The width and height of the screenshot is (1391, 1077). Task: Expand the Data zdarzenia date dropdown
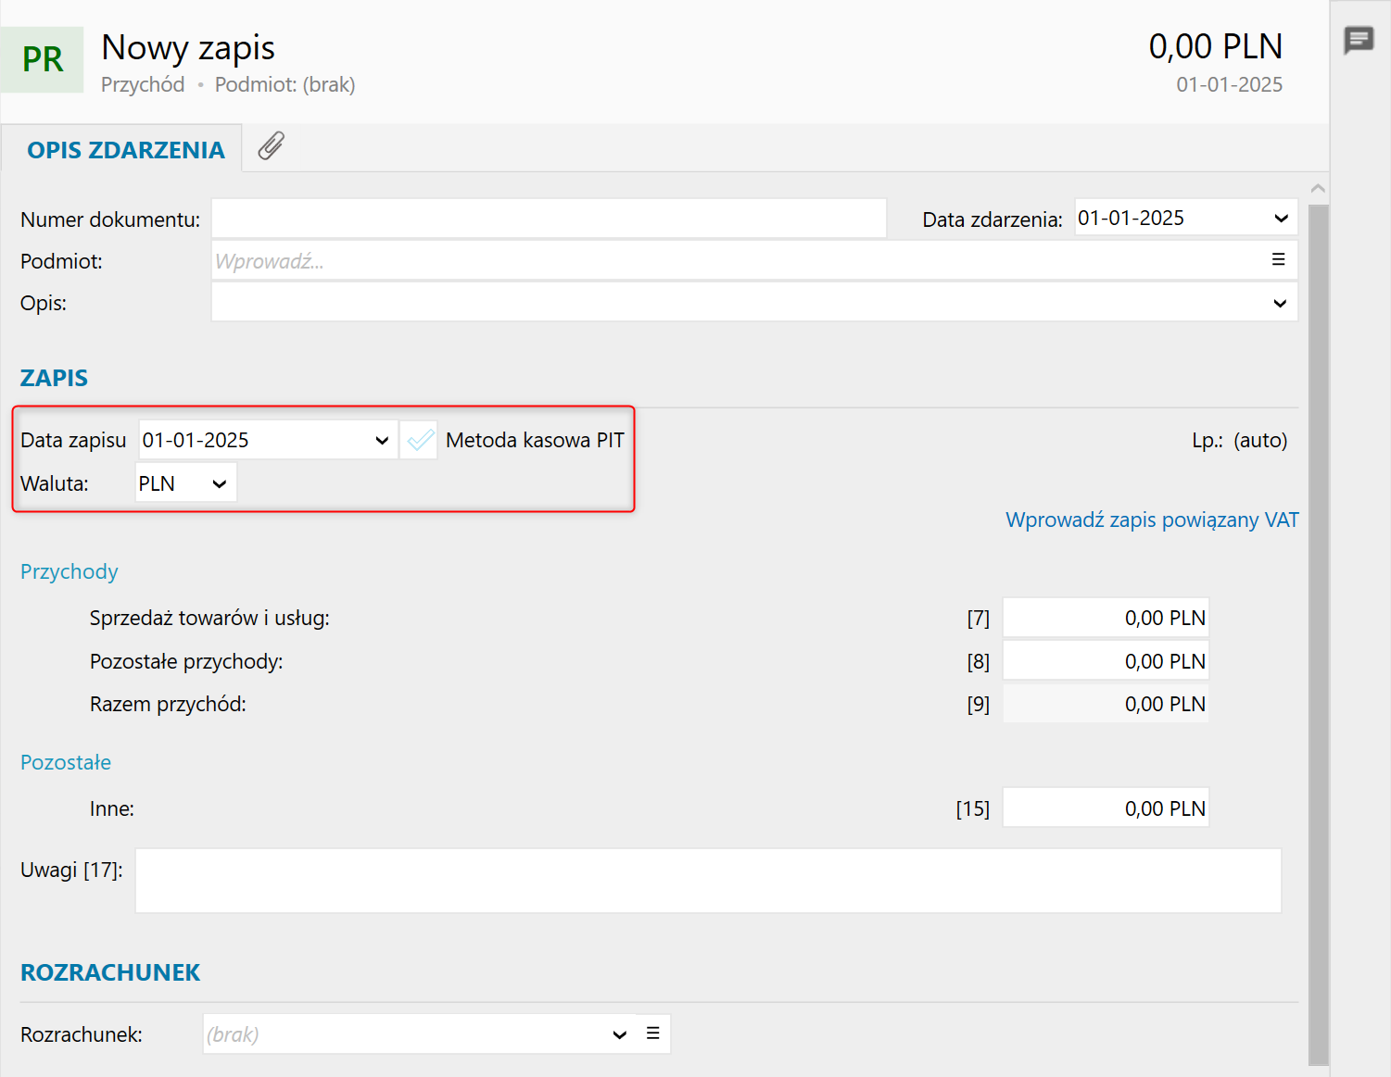(1281, 219)
